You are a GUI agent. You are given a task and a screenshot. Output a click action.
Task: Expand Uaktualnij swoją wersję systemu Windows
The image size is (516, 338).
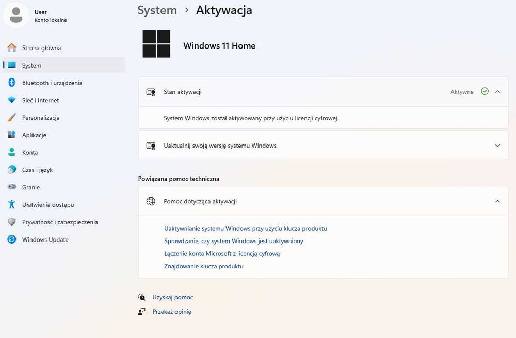[497, 146]
